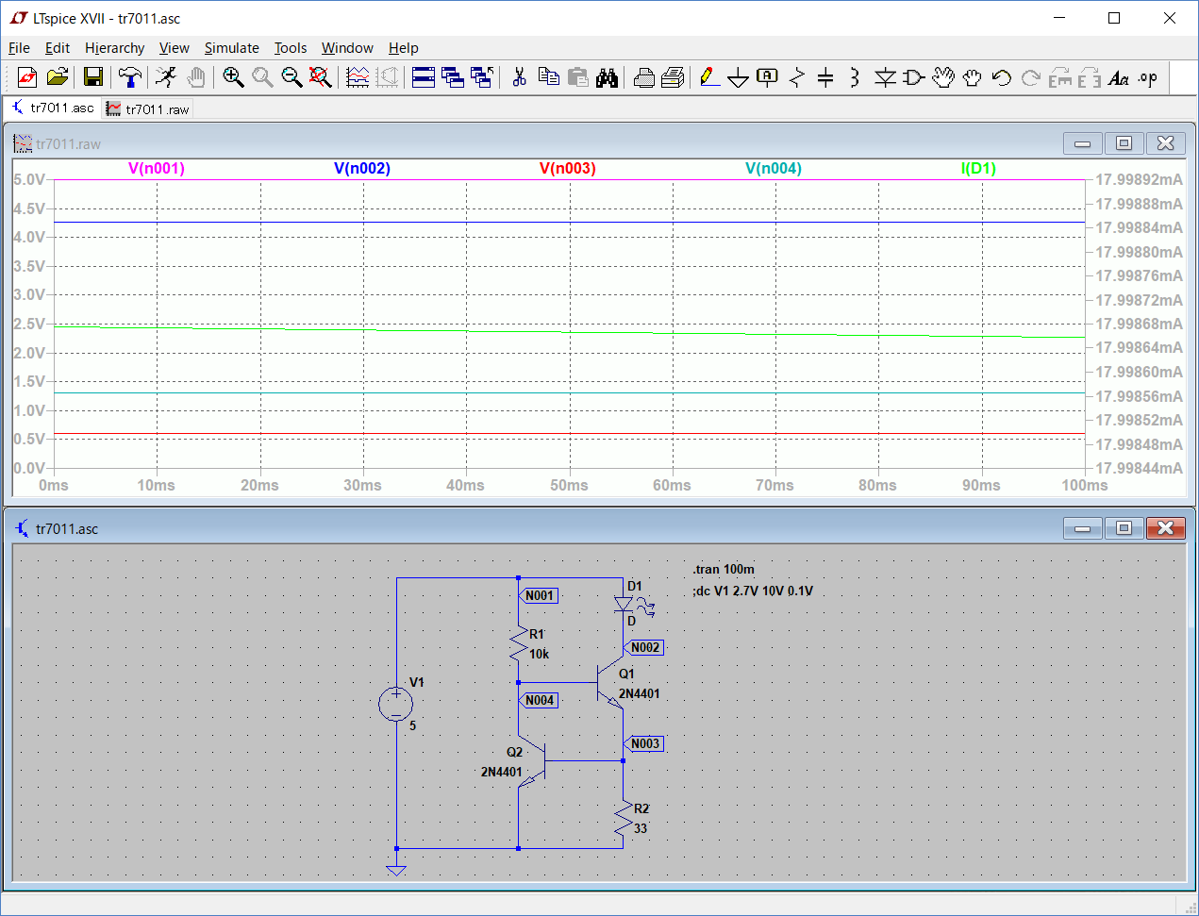
Task: Click the Zoom to Fit icon
Action: point(321,77)
